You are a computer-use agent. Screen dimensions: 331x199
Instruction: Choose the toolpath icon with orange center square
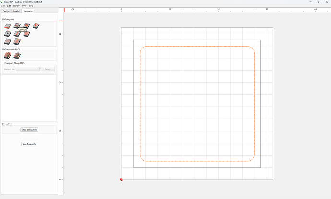(x=26, y=25)
